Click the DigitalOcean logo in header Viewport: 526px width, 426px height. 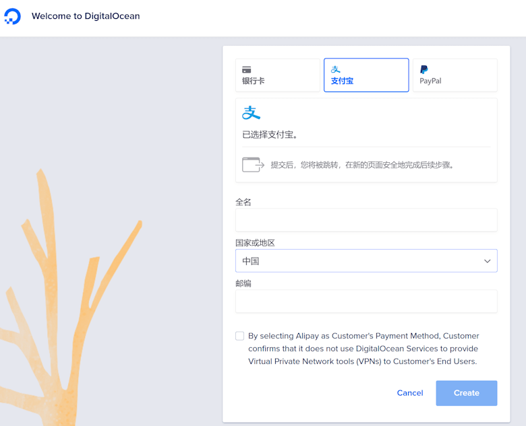click(x=12, y=16)
